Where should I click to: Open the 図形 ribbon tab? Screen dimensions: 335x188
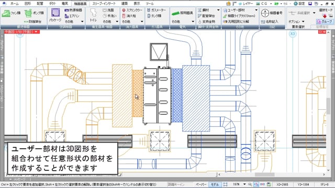pyautogui.click(x=27, y=4)
